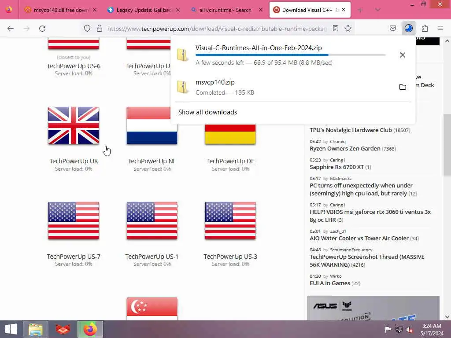Open TPU's Nostalgic Hardware Club thread
This screenshot has width=451, height=338.
tap(351, 130)
